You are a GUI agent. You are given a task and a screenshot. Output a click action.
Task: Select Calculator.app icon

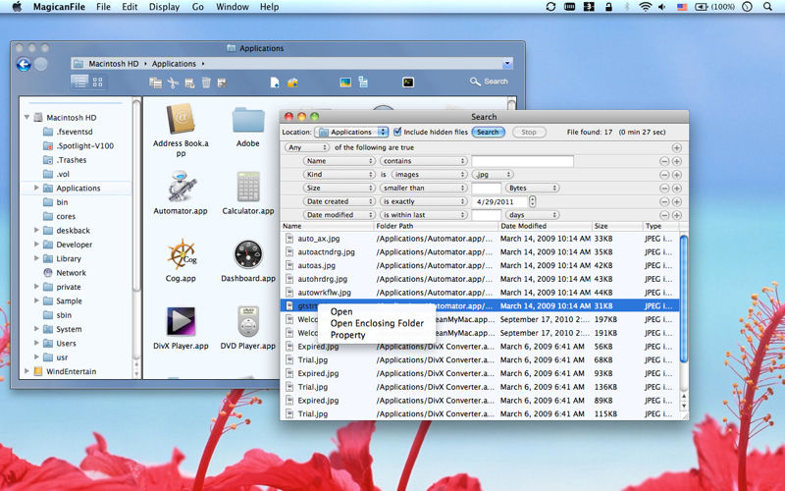point(248,187)
